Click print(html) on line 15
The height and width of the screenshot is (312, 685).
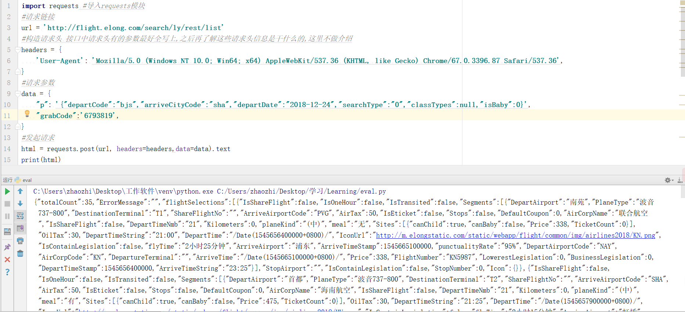(x=41, y=160)
